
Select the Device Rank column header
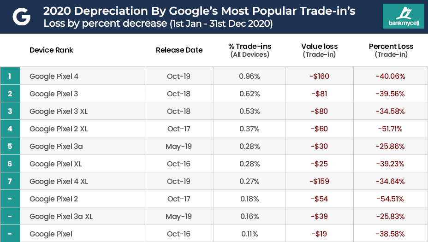[51, 50]
